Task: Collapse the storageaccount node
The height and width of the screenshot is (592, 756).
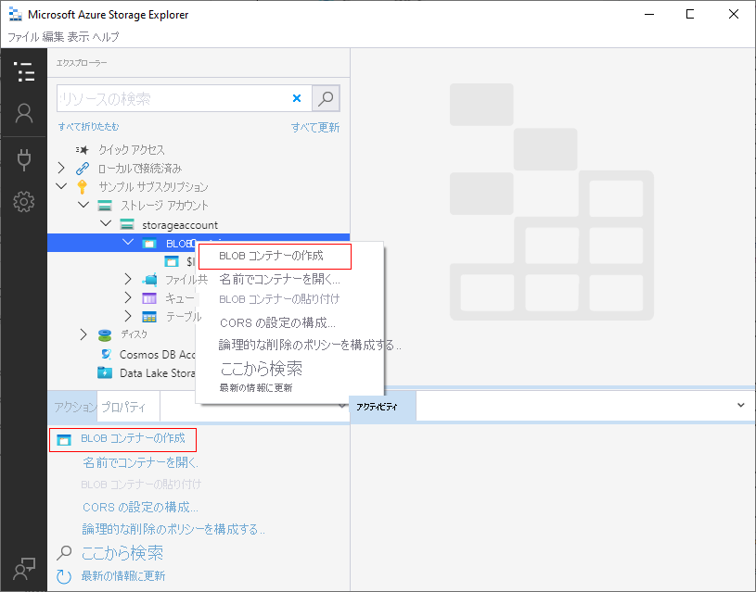Action: (106, 223)
